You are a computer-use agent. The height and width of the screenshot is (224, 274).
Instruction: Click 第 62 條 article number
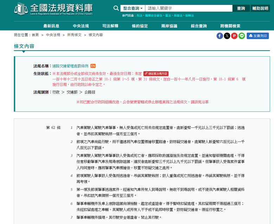coord(53,128)
